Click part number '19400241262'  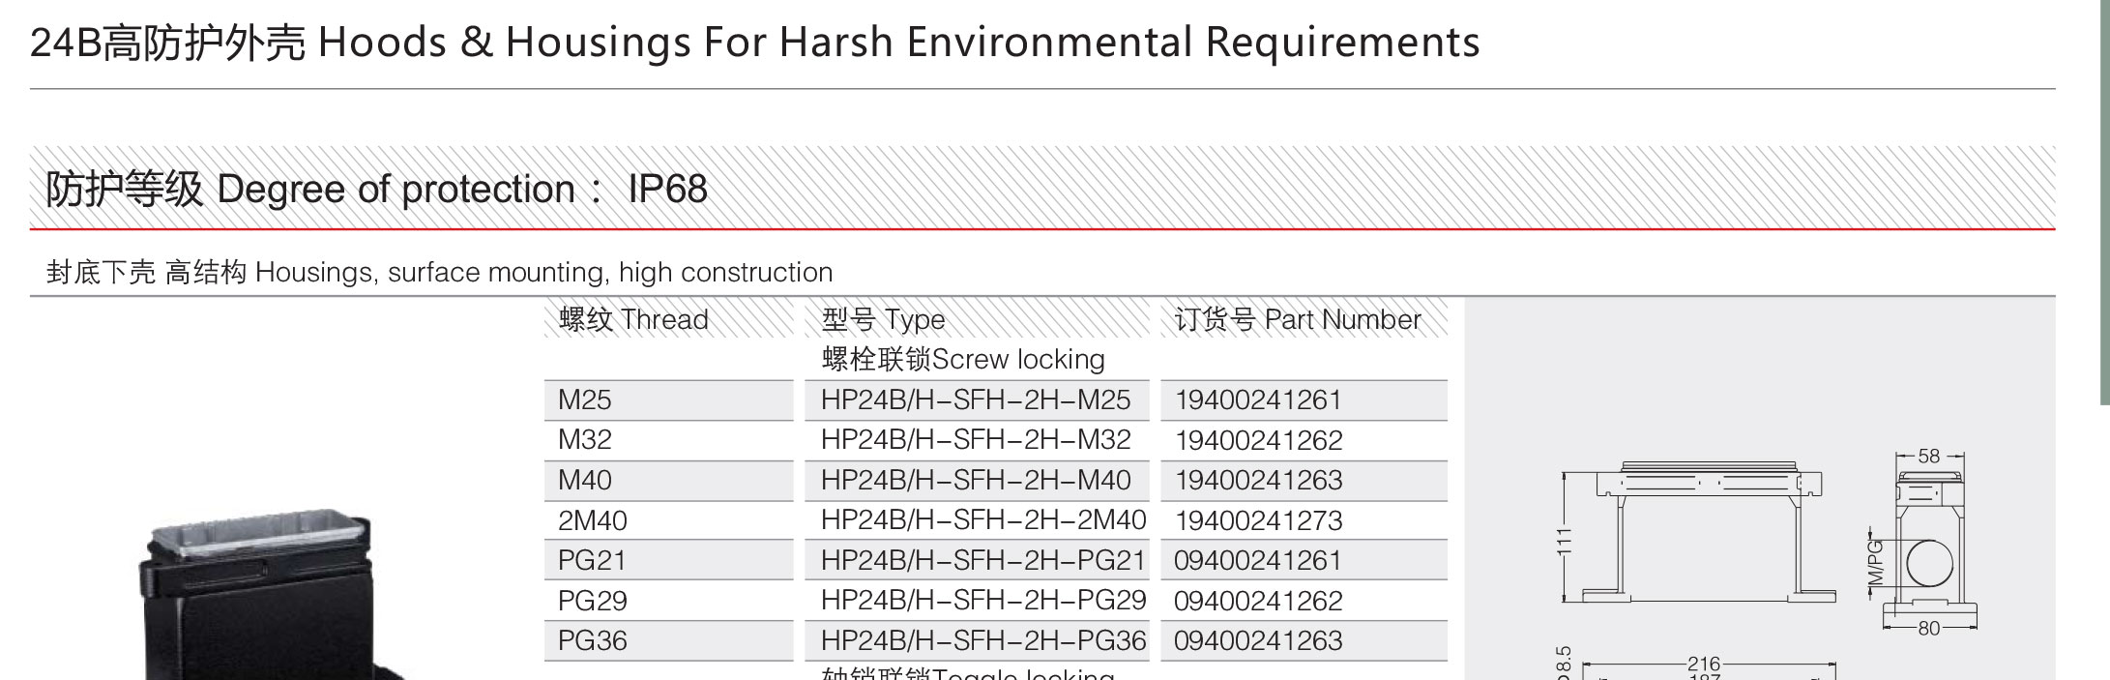pos(1258,440)
